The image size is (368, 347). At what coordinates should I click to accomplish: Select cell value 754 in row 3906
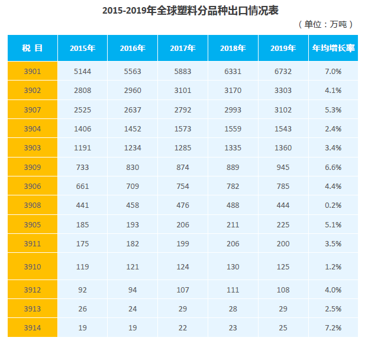pos(183,186)
